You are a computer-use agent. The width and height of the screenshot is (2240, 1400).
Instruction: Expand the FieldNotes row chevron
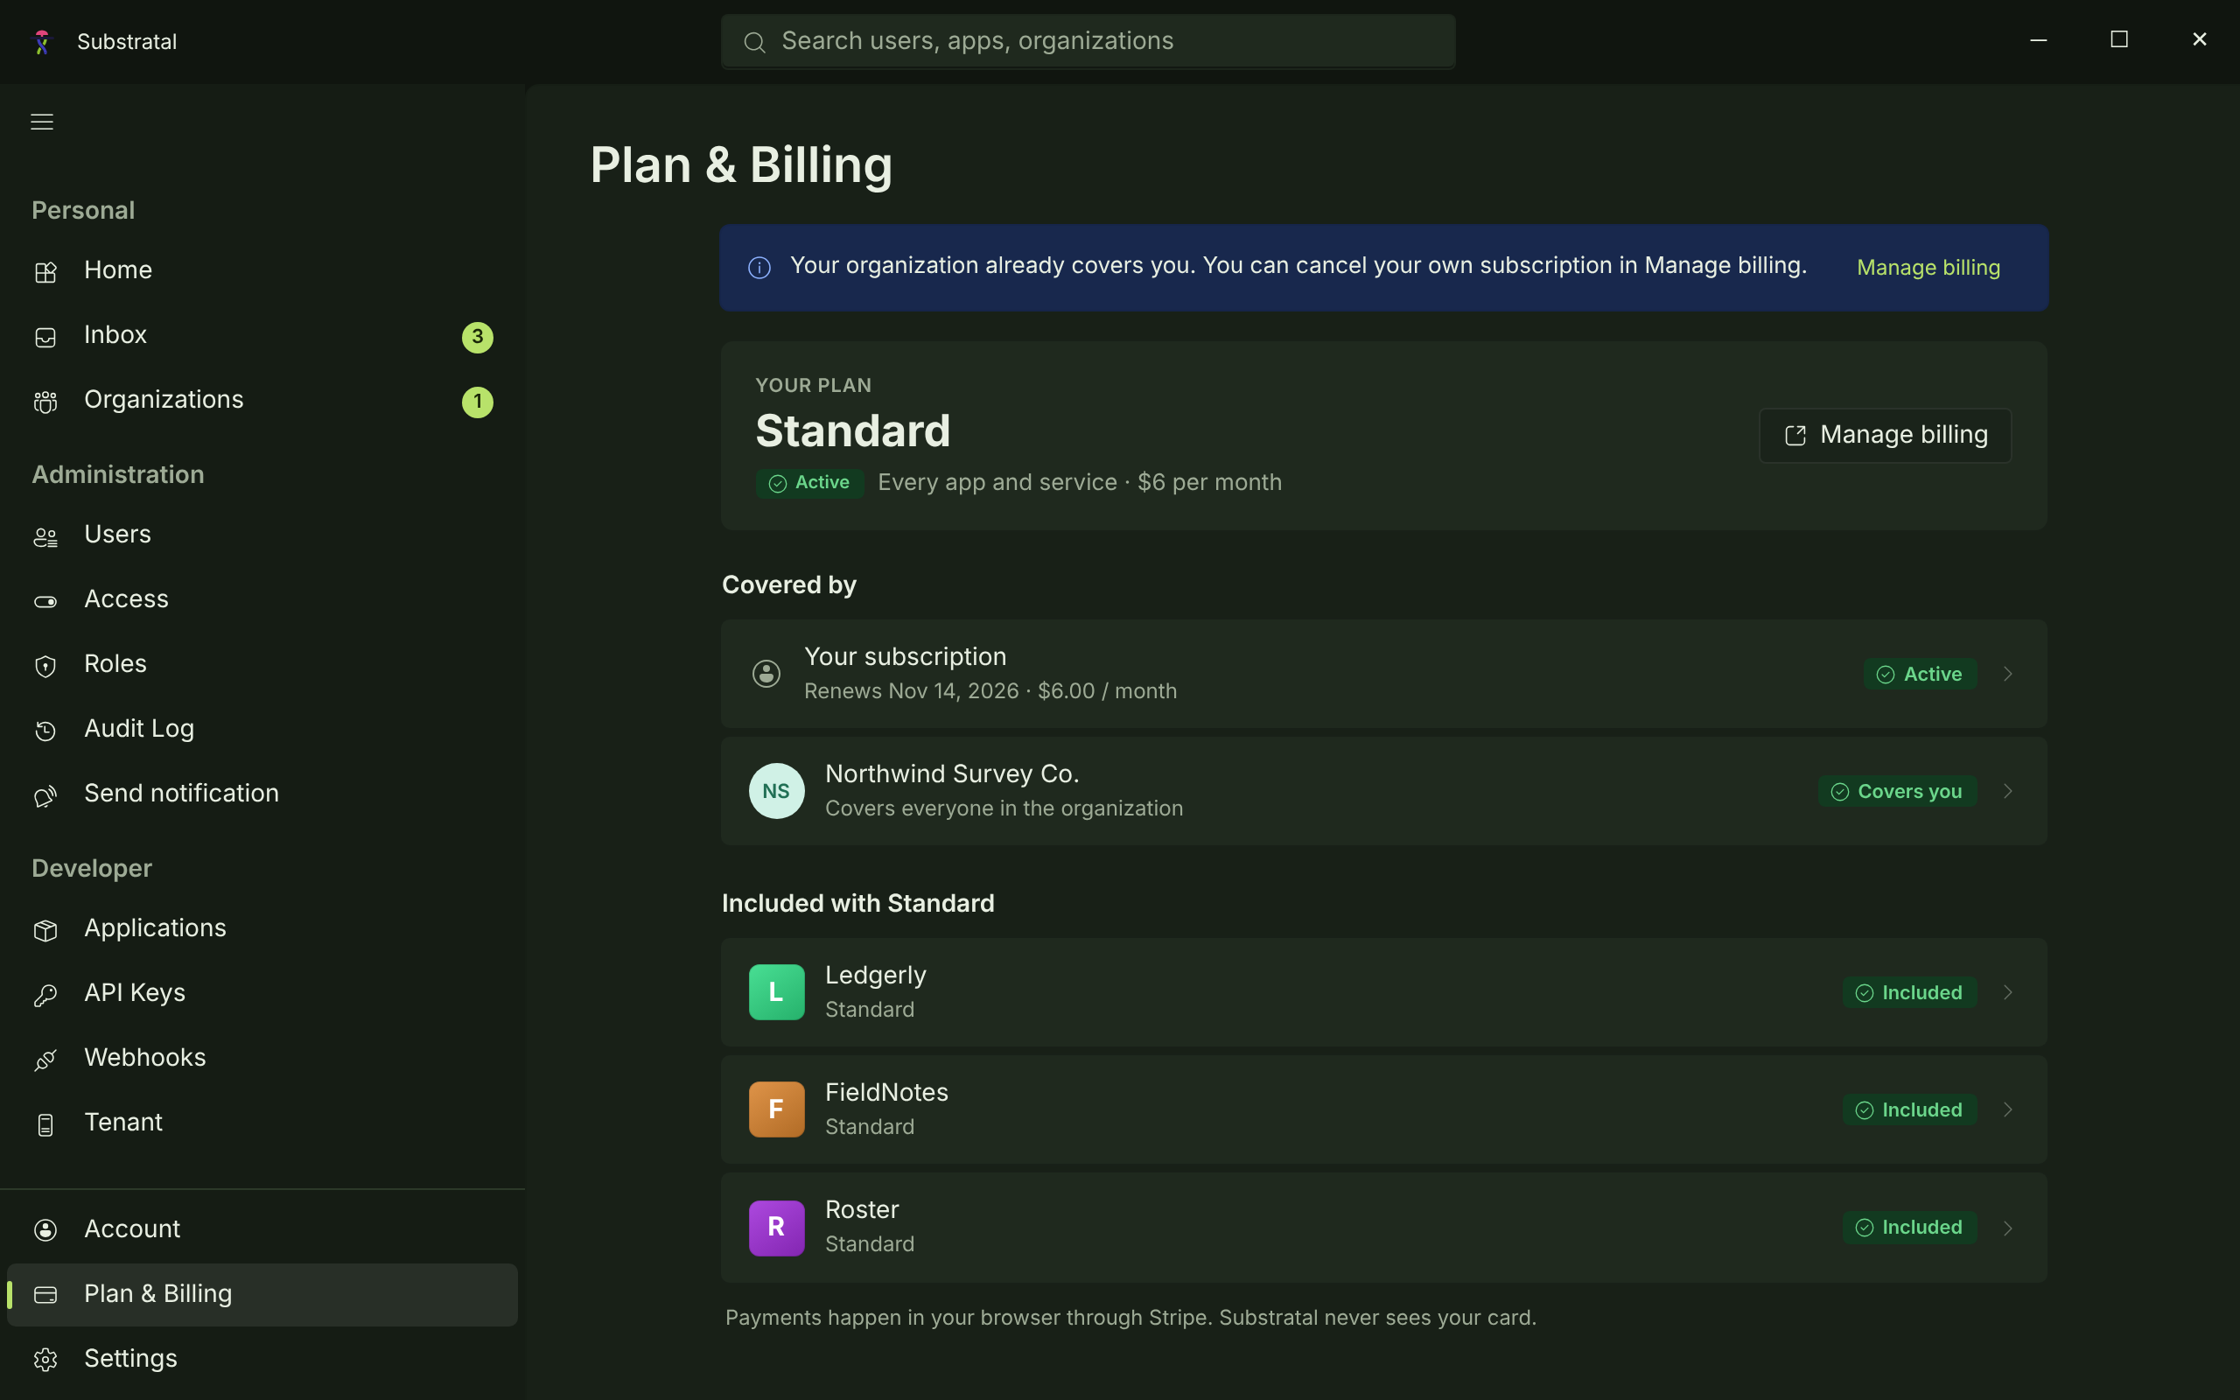(2007, 1109)
